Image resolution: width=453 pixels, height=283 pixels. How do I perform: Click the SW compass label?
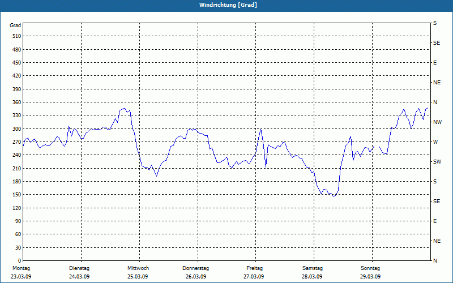point(437,162)
